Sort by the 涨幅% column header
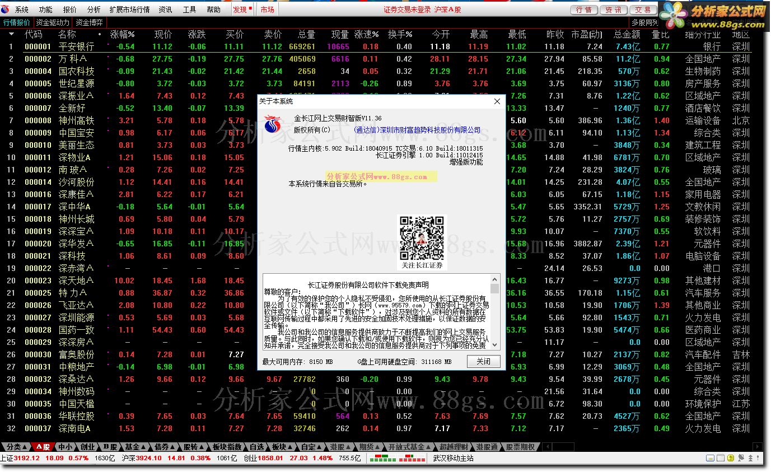Image resolution: width=771 pixels, height=472 pixels. pos(122,35)
